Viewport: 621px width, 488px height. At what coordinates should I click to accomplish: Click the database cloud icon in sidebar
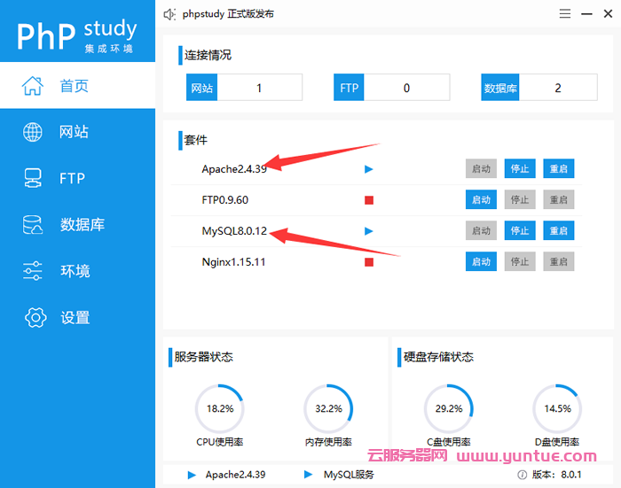pyautogui.click(x=33, y=225)
